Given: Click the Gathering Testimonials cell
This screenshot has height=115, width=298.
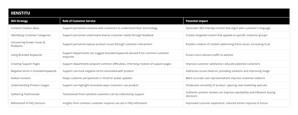Looking at the screenshot, I should (x=34, y=94).
